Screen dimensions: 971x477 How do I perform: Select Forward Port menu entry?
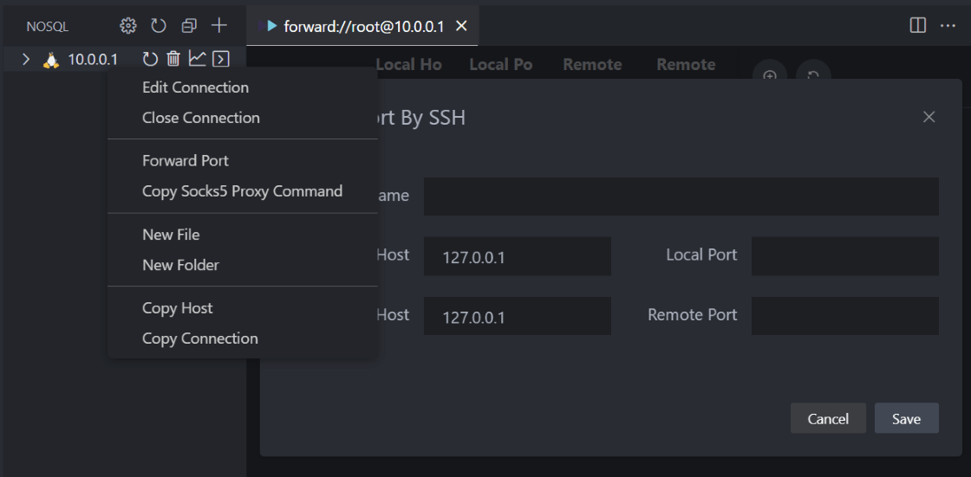pyautogui.click(x=186, y=161)
